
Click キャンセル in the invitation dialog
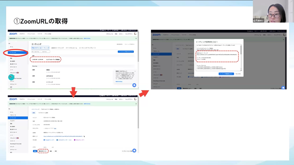coord(238,74)
